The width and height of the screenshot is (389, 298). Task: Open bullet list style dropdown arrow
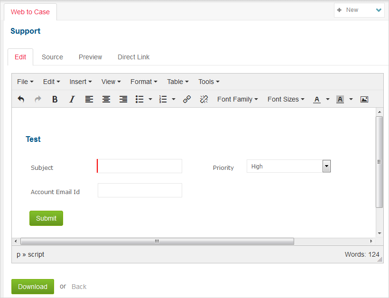click(150, 99)
